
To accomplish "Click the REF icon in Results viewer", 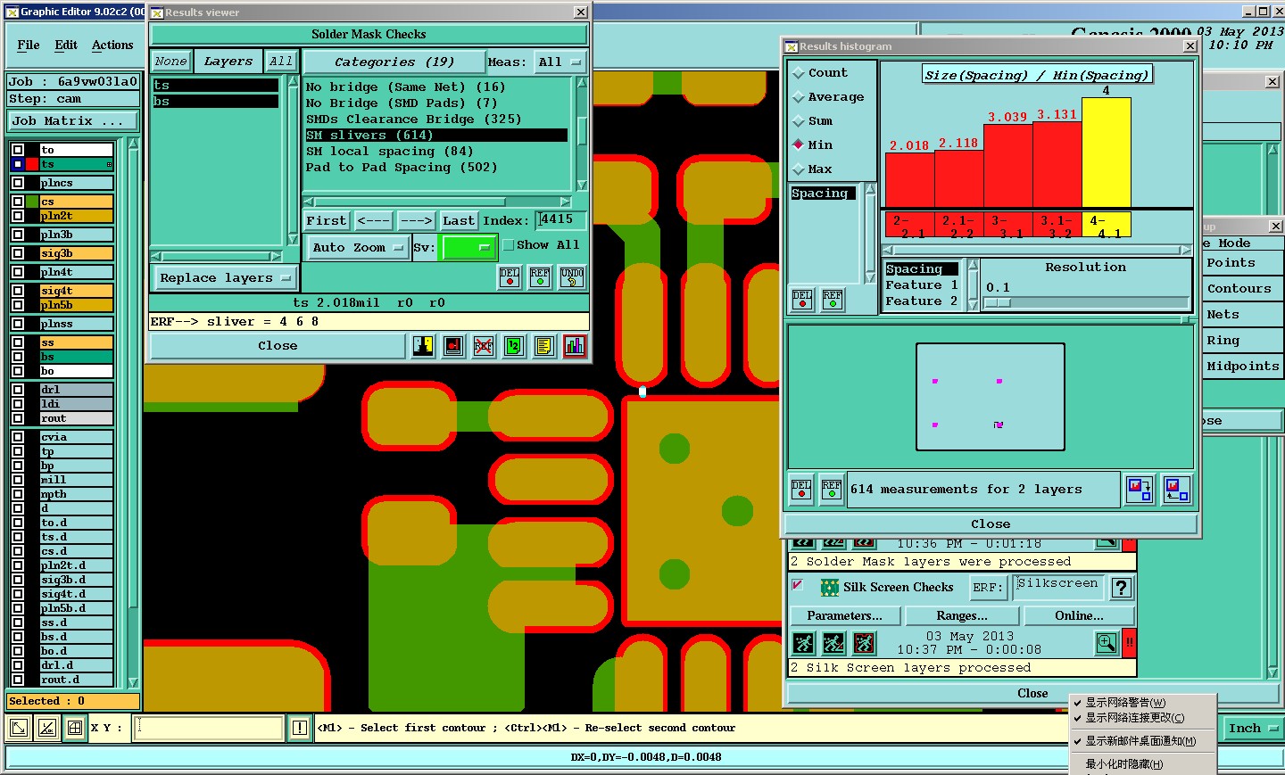I will 540,277.
